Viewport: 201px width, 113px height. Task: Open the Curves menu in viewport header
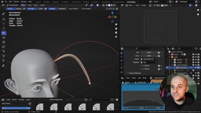point(42,5)
